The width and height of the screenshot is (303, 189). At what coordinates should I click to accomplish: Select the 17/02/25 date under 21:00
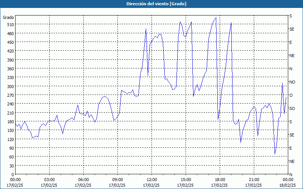tap(253, 185)
